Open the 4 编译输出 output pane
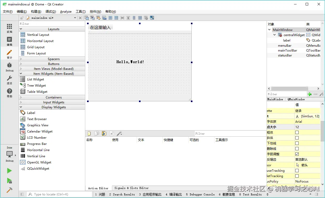This screenshot has height=198, width=325. 174,194
